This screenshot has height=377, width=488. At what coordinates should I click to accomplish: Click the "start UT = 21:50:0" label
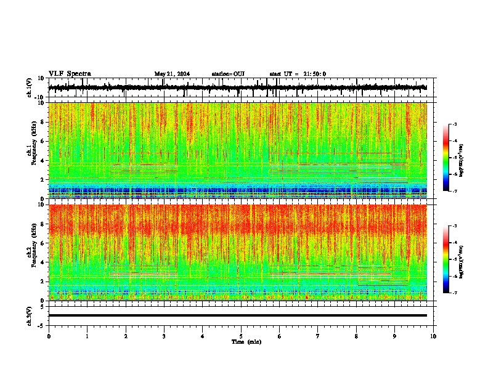click(x=298, y=74)
